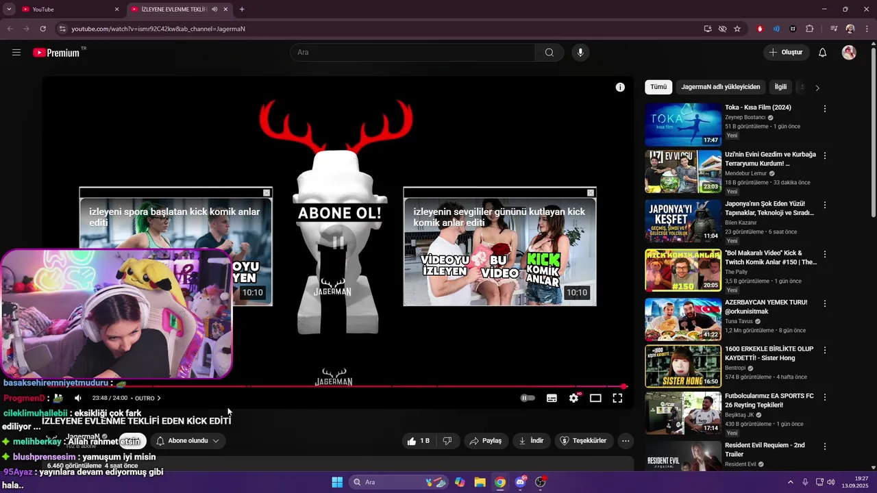Close the right end-screen suggested video
This screenshot has height=493, width=877.
pos(591,193)
